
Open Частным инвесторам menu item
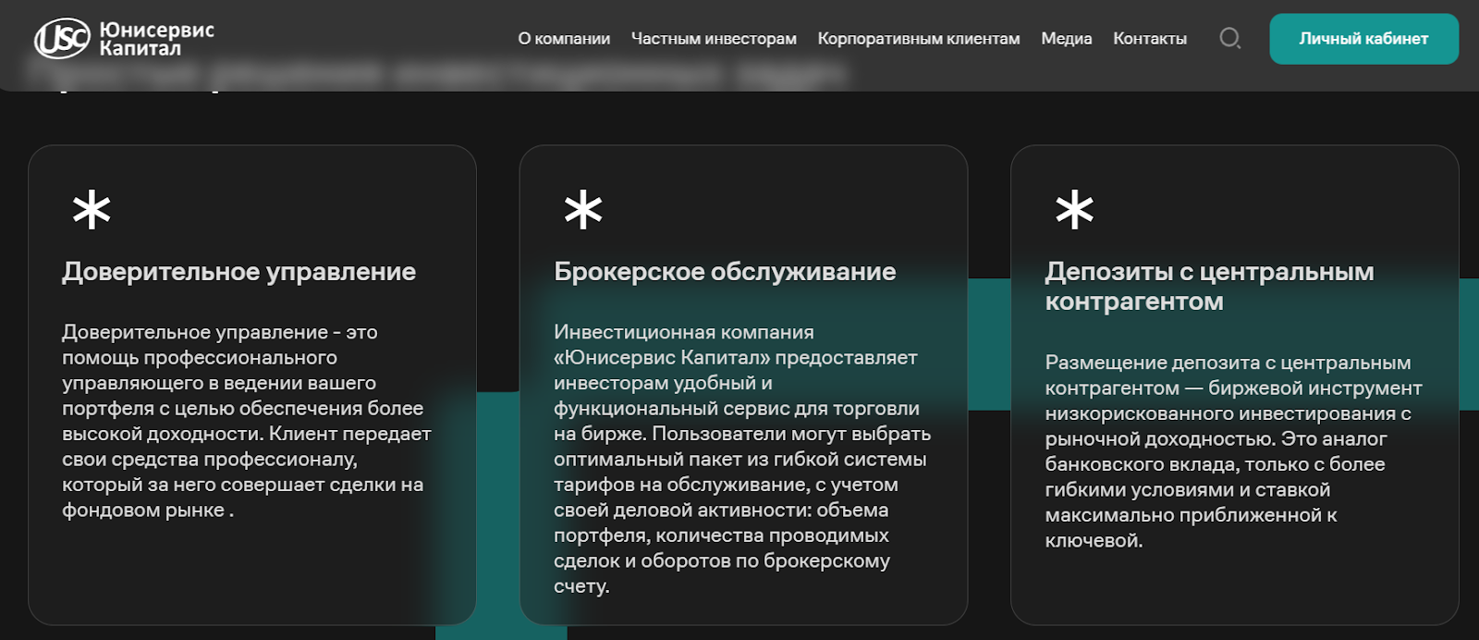[x=714, y=39]
